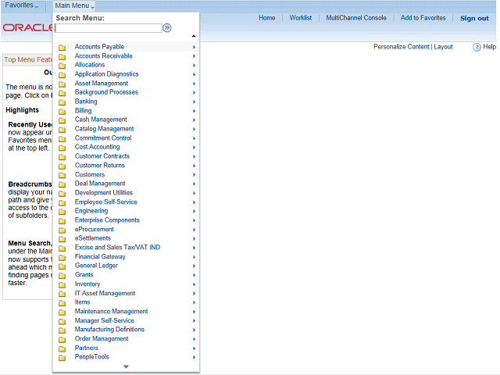Click the search go arrow button
The height and width of the screenshot is (375, 500).
click(166, 28)
